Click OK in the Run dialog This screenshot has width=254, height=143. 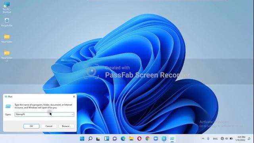coord(31,126)
